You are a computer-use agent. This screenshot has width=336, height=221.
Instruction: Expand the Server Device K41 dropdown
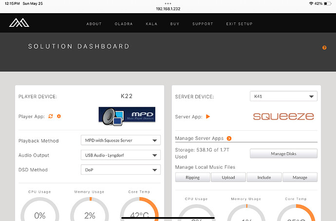click(283, 96)
